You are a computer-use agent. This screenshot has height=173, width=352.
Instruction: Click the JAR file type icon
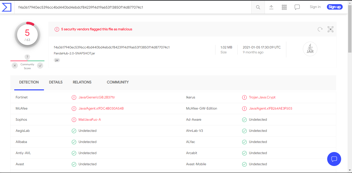click(310, 49)
